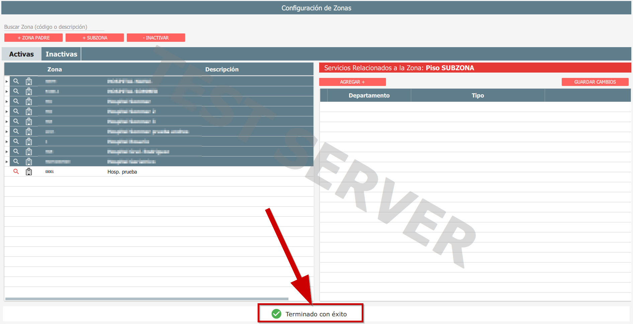The image size is (633, 324).
Task: Focus the Buscar Zona search field
Action: pos(54,27)
